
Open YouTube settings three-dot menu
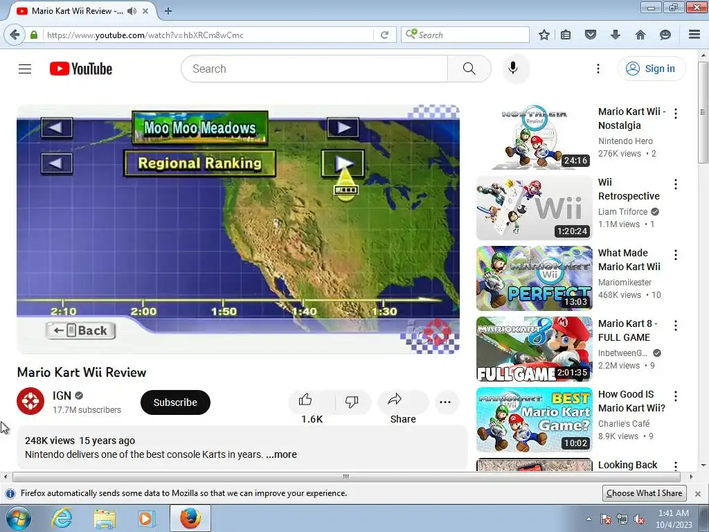click(598, 69)
